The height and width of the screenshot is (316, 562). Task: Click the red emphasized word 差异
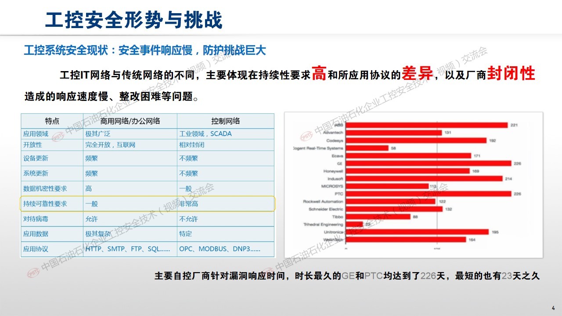(x=417, y=73)
